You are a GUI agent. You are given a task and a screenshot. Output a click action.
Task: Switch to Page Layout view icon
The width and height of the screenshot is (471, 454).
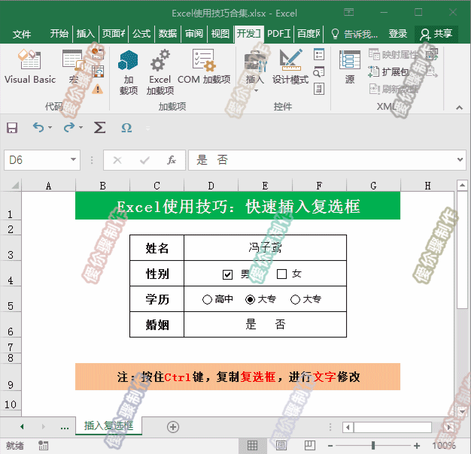click(281, 446)
